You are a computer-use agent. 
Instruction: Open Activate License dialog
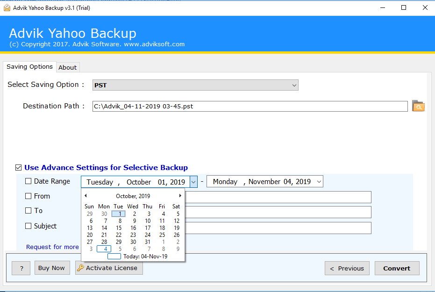point(109,268)
